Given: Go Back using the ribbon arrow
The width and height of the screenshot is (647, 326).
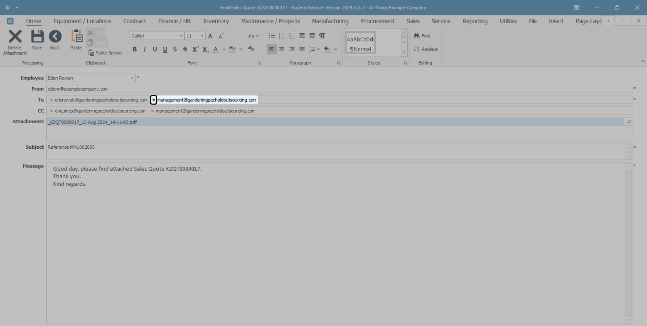Looking at the screenshot, I should pyautogui.click(x=55, y=40).
